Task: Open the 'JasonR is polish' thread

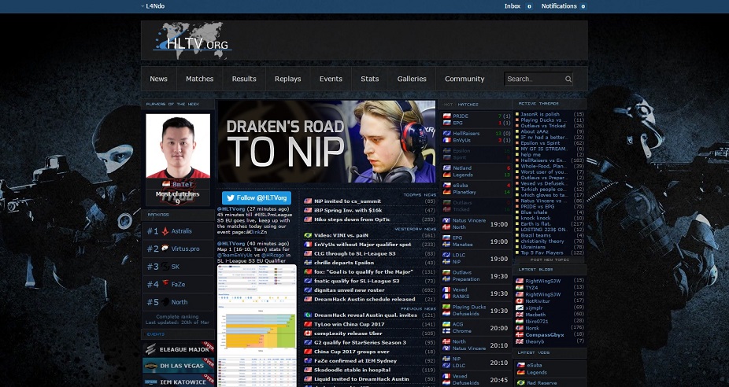Action: tap(540, 114)
